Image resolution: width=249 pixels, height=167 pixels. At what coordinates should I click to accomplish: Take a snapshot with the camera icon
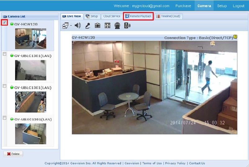97,25
